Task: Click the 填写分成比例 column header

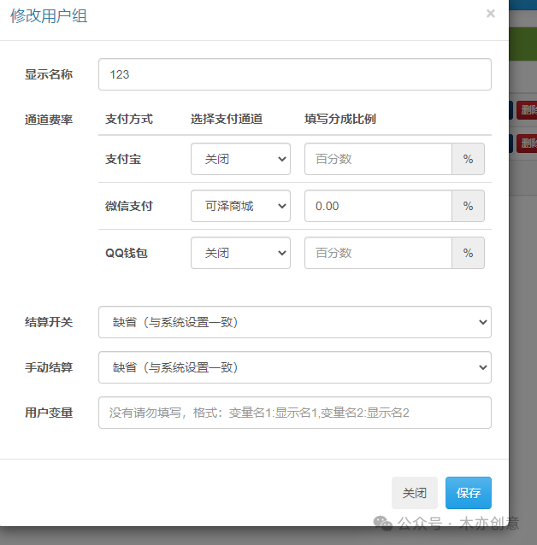Action: (x=340, y=119)
